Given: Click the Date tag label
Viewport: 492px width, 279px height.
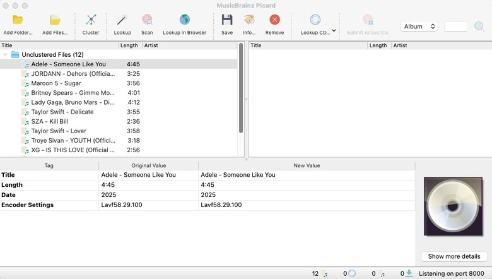Looking at the screenshot, I should 8,195.
